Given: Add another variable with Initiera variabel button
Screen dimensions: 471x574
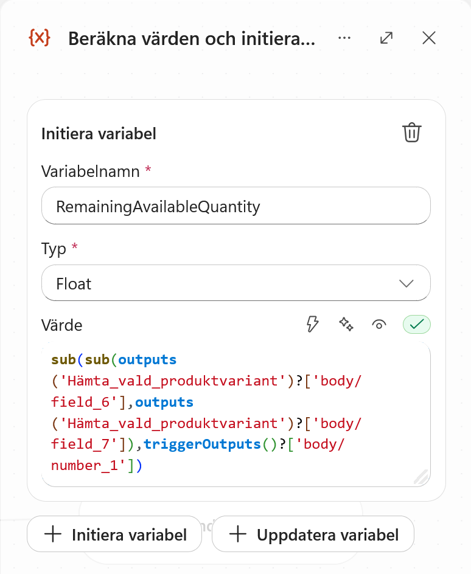Looking at the screenshot, I should (x=114, y=534).
